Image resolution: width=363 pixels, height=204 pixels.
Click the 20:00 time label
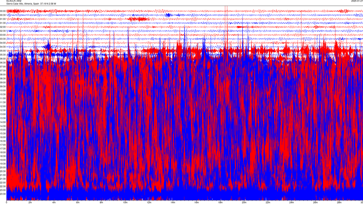[3, 167]
